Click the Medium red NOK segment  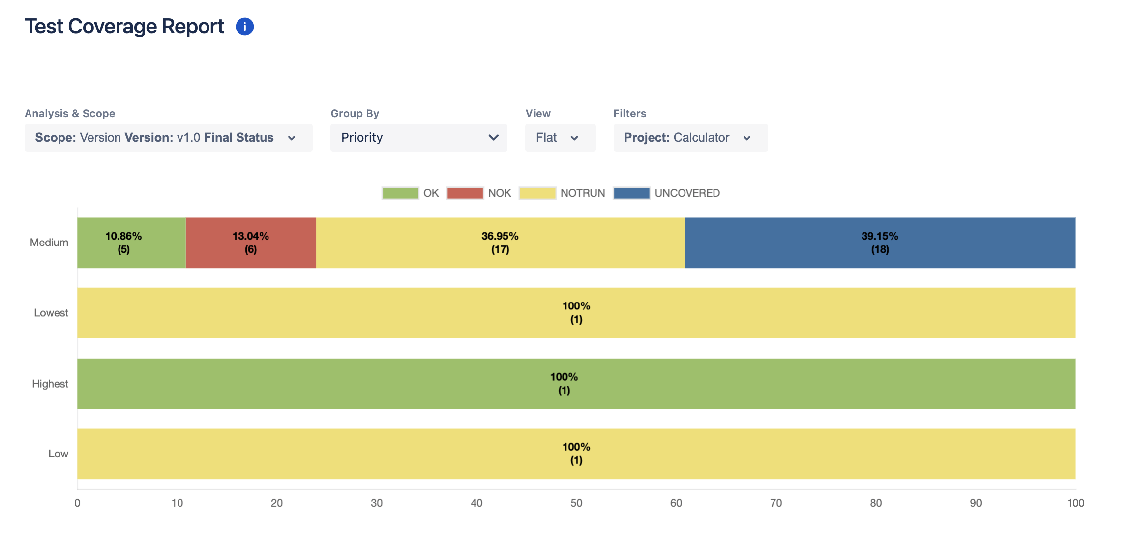pos(250,242)
